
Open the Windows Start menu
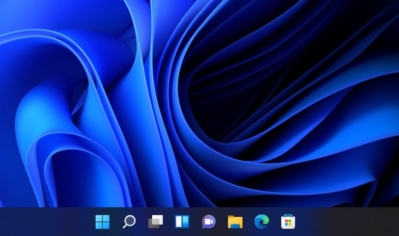click(102, 222)
